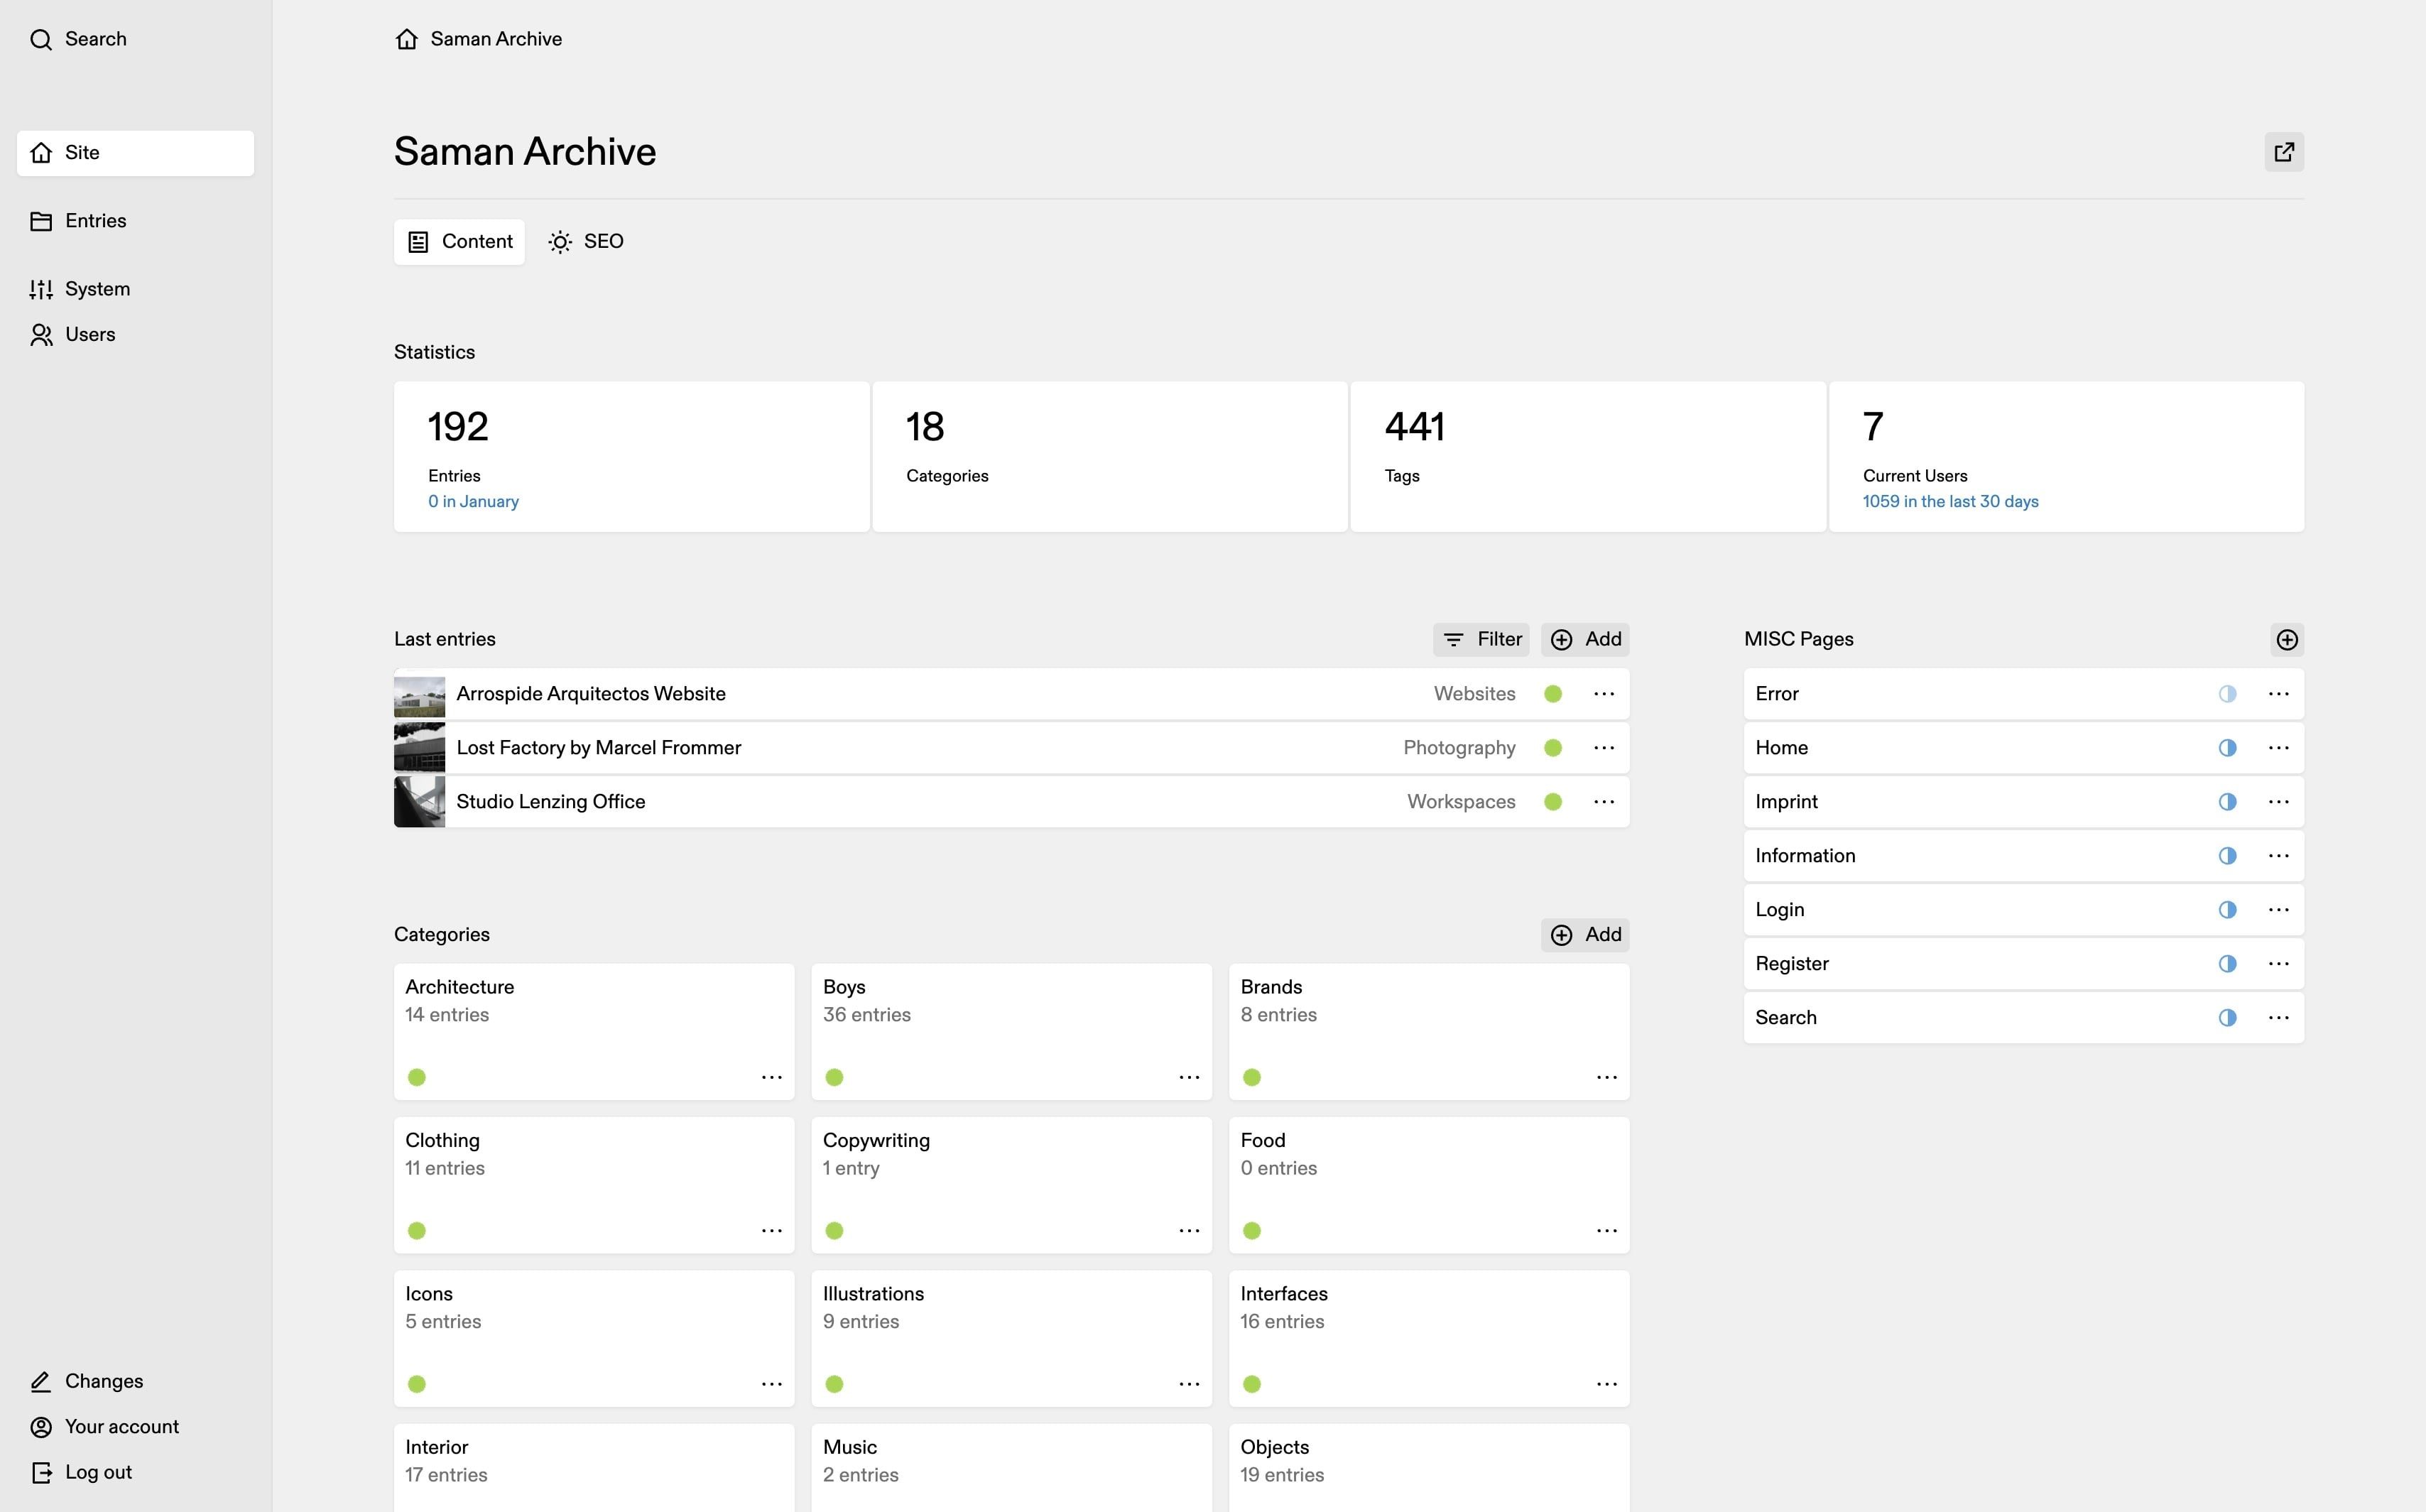Add a new entry to Last entries

coord(1585,640)
